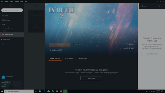Expand Deals submenu
Image resolution: width=165 pixels, height=93 pixels.
[x=21, y=31]
